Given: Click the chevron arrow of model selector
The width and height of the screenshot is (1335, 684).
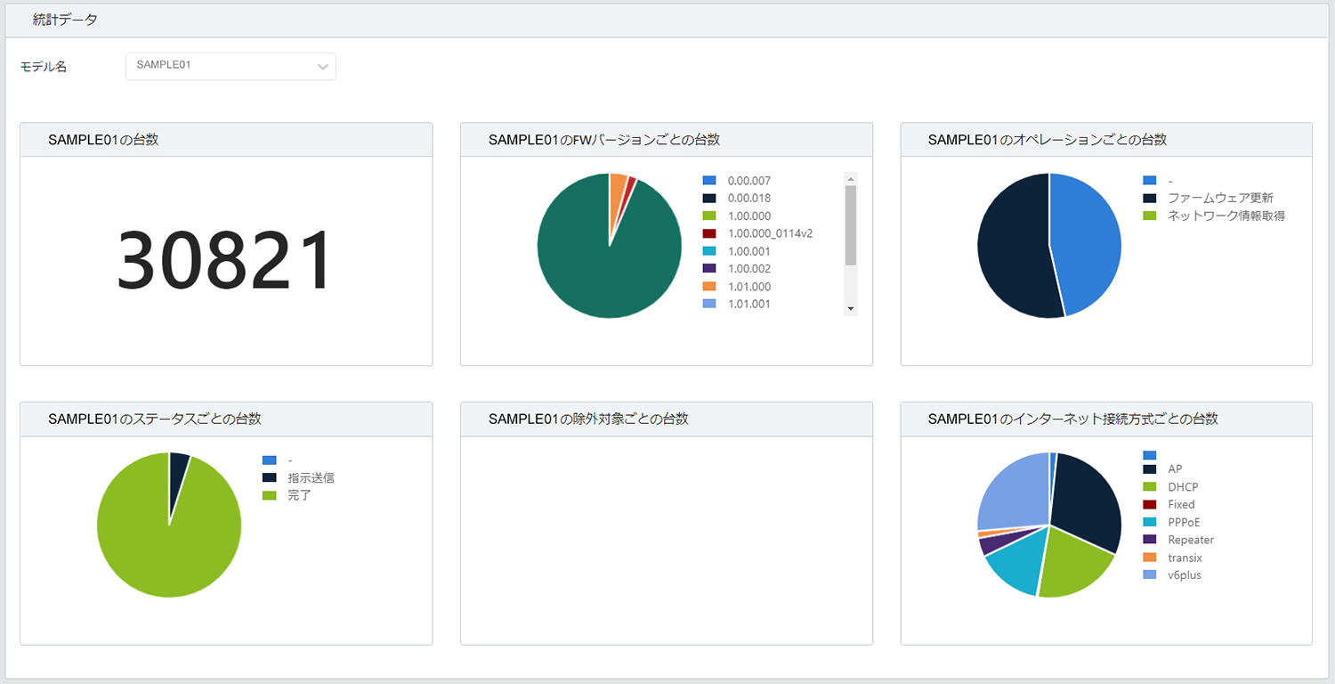Looking at the screenshot, I should (323, 67).
